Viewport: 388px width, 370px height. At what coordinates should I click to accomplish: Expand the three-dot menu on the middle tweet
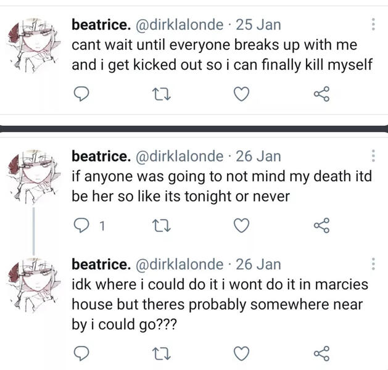[373, 157]
